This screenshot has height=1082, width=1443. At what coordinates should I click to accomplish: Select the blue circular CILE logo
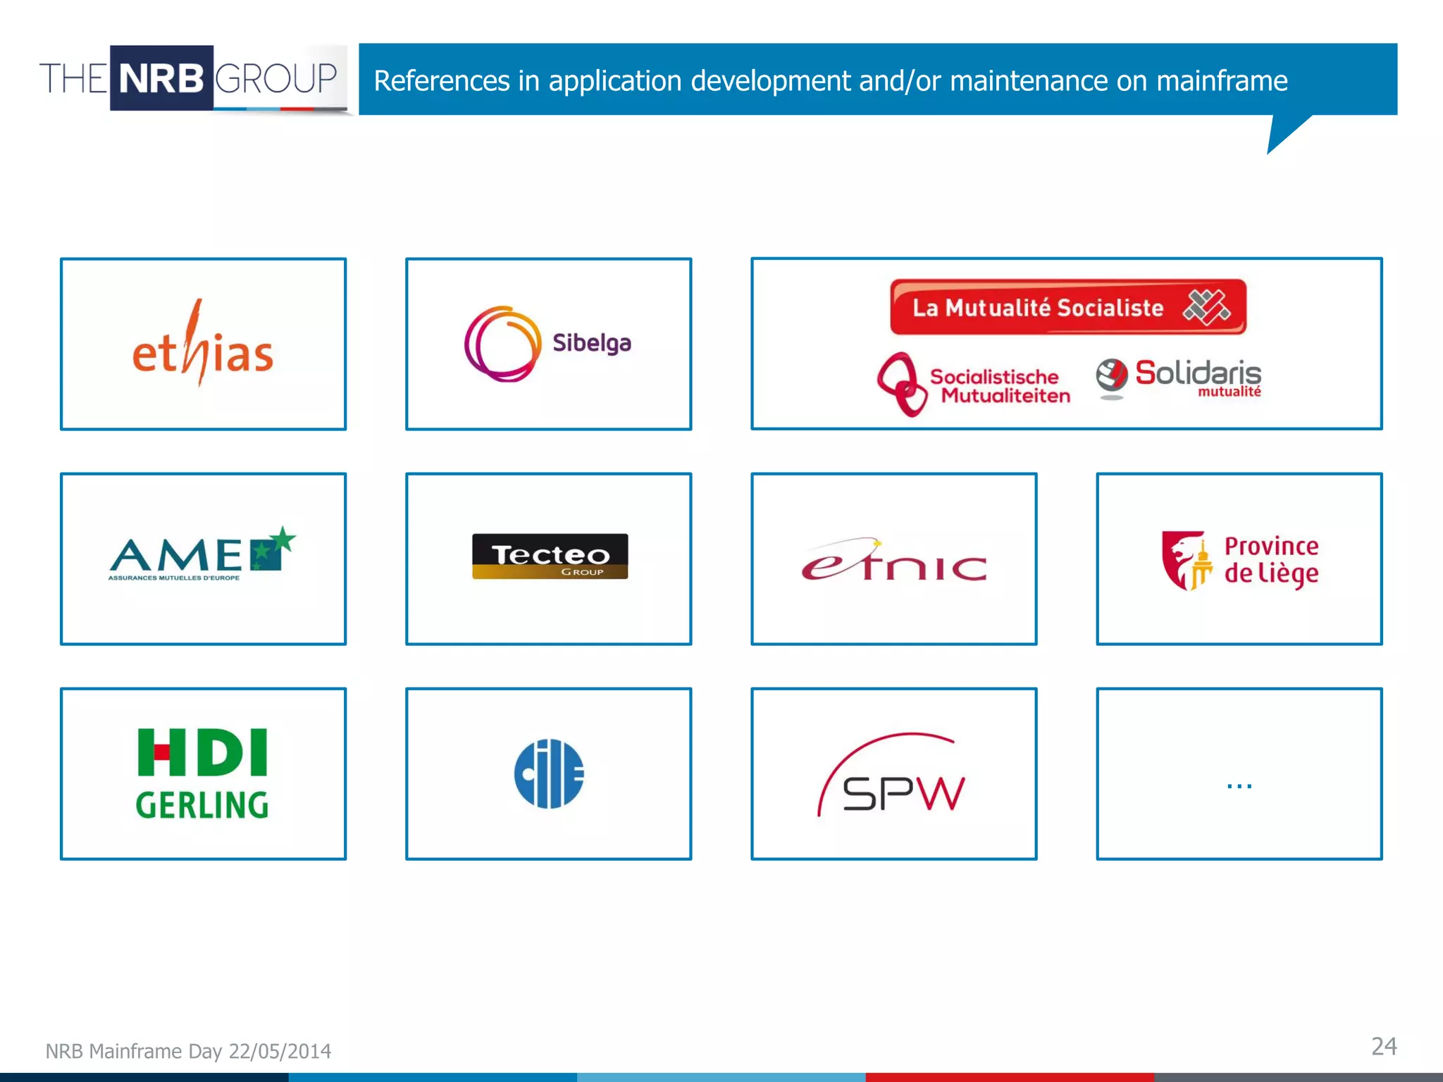pyautogui.click(x=549, y=773)
